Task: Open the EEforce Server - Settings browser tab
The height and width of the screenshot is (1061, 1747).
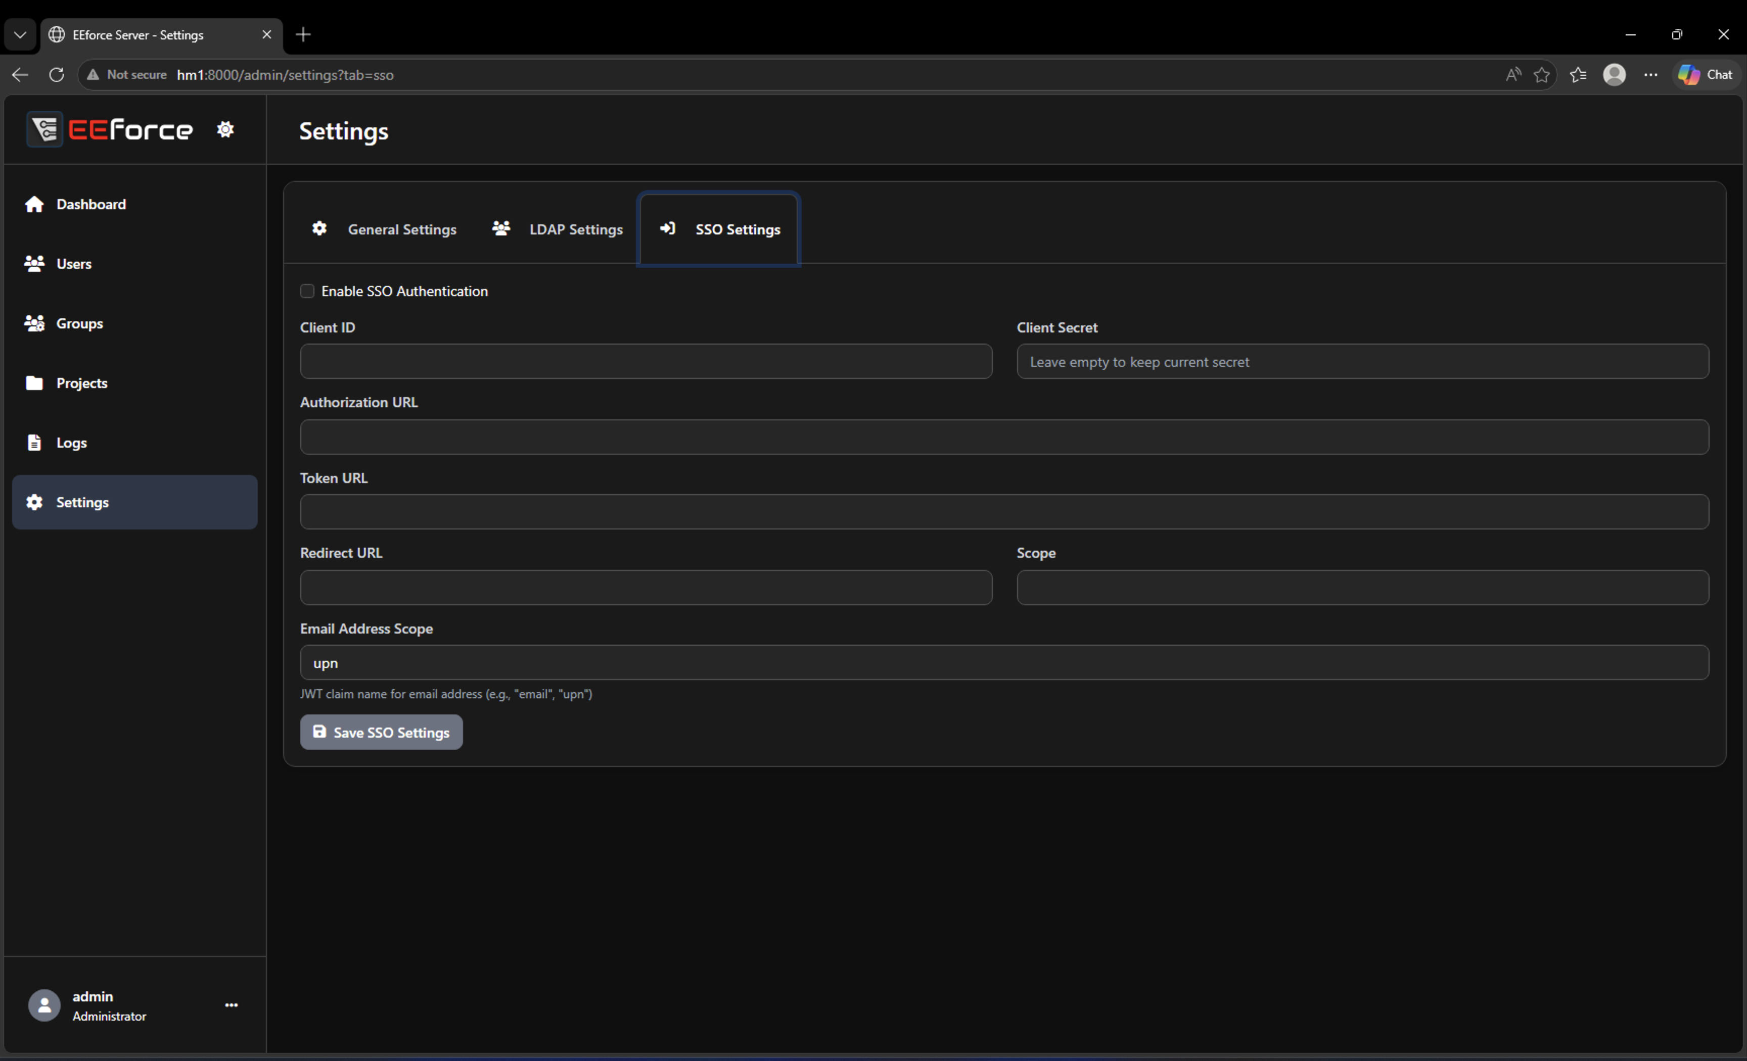Action: pyautogui.click(x=162, y=35)
